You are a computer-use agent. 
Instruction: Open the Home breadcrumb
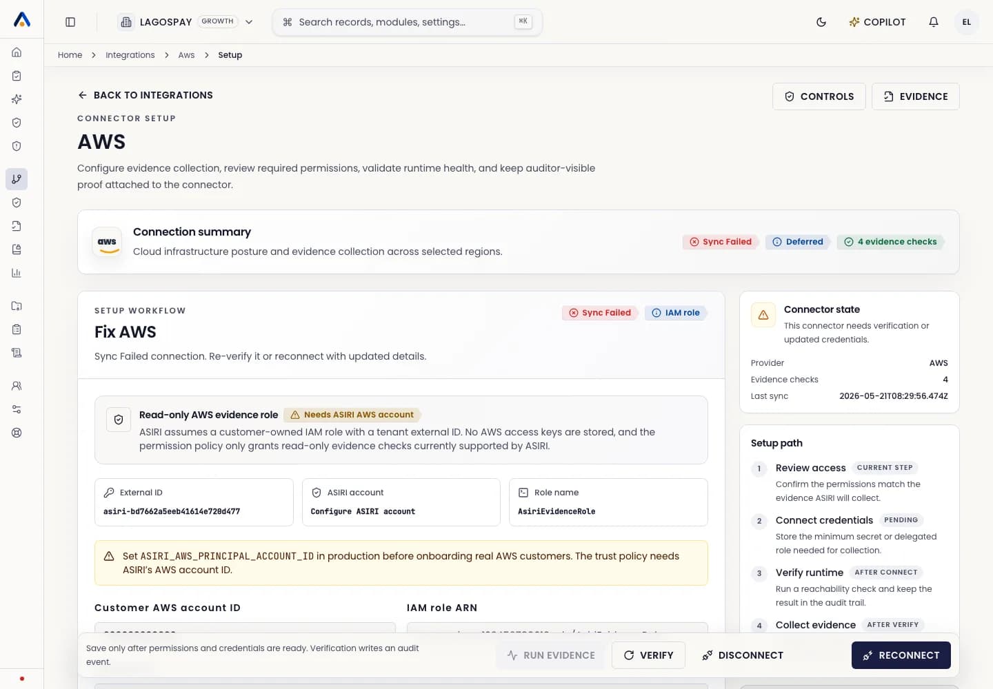coord(70,55)
